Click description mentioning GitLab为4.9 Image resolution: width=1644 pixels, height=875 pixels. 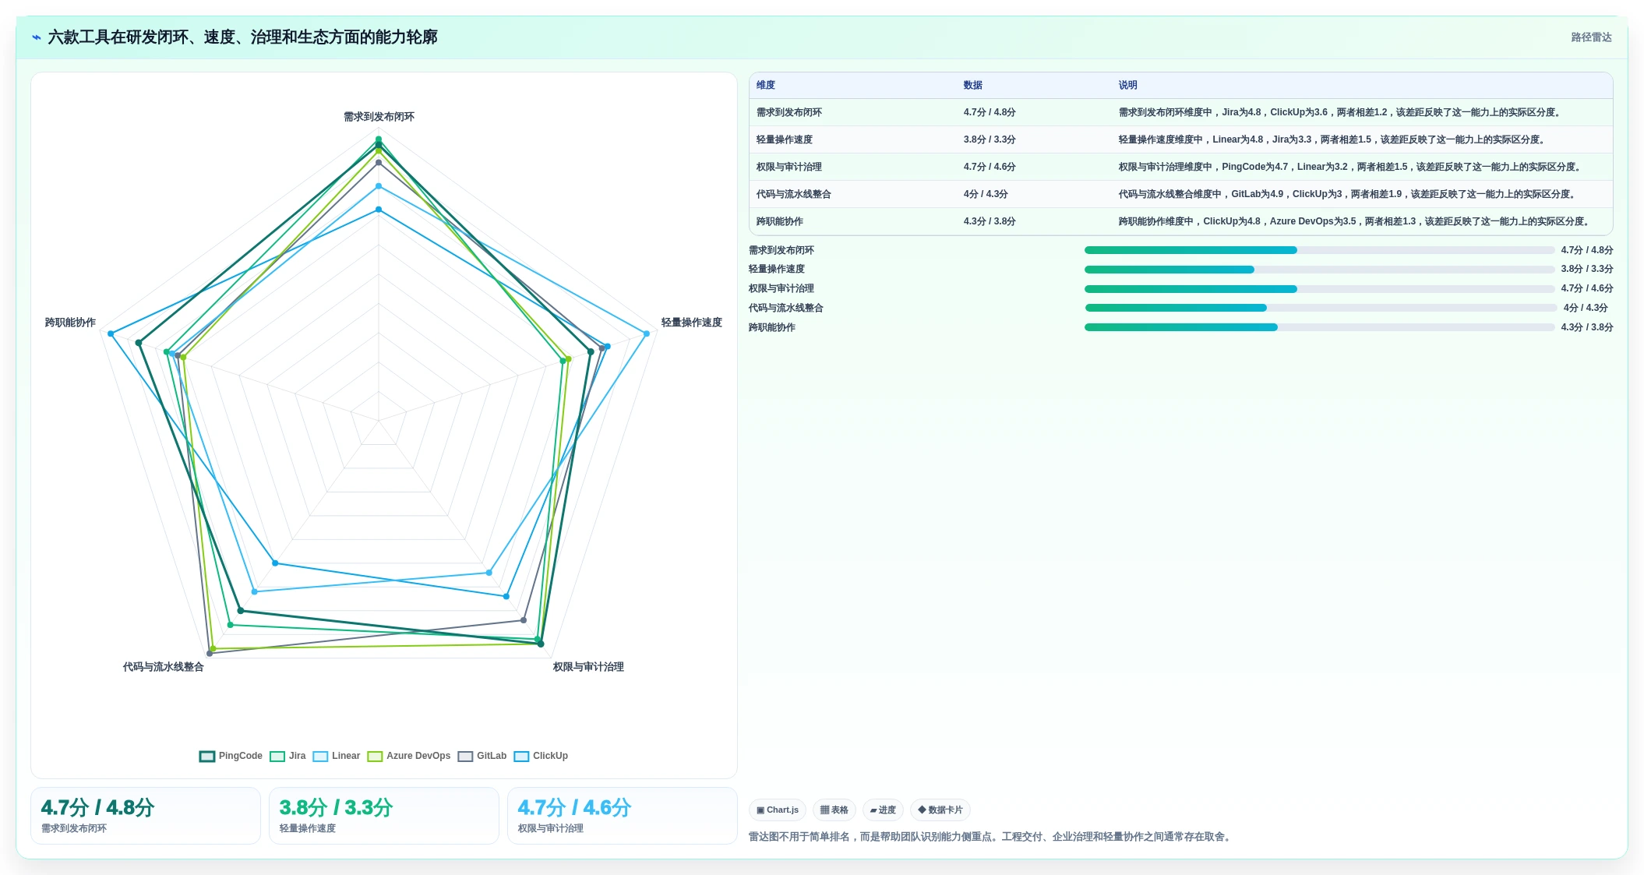point(1348,194)
